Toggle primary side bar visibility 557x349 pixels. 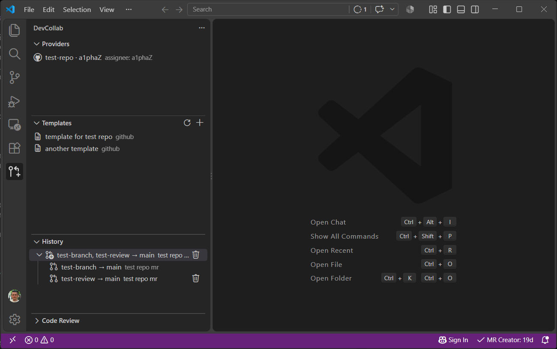447,9
